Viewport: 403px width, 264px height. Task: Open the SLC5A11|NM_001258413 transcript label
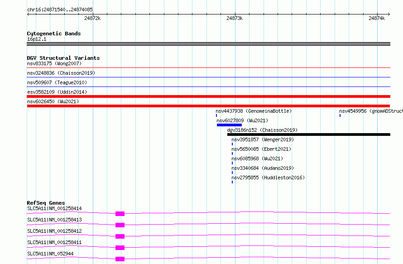(x=54, y=220)
